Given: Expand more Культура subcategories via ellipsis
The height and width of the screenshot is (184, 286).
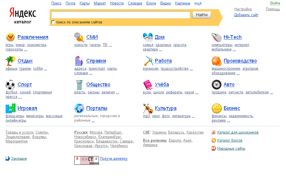Looking at the screenshot, I should 193,116.
